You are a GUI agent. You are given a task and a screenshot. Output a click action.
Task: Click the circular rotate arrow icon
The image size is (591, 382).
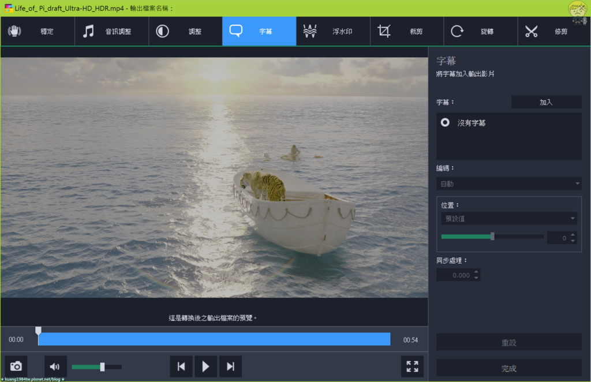point(457,31)
